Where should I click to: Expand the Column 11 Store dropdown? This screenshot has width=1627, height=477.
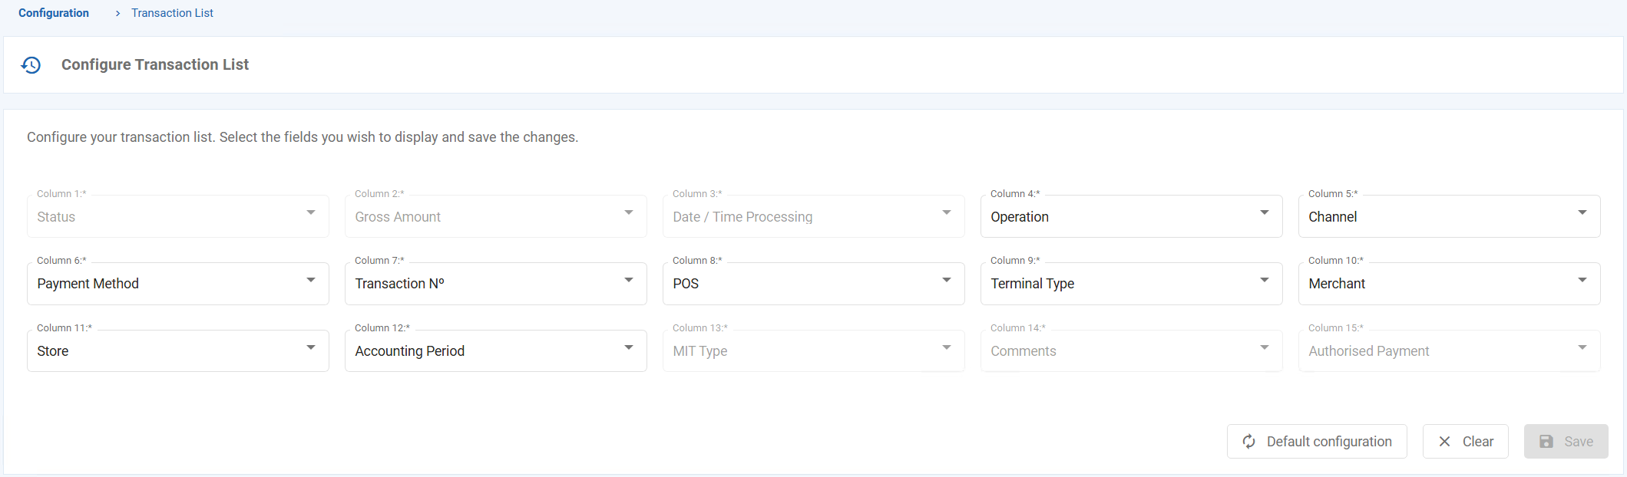pyautogui.click(x=177, y=351)
